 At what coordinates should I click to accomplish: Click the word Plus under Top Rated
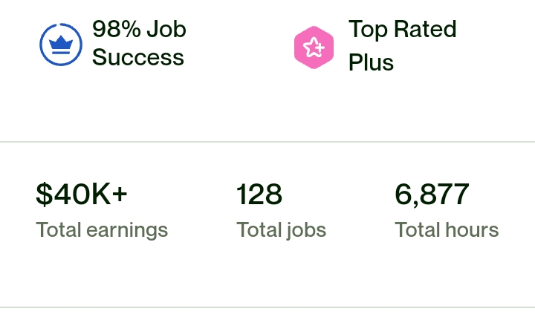pyautogui.click(x=371, y=62)
